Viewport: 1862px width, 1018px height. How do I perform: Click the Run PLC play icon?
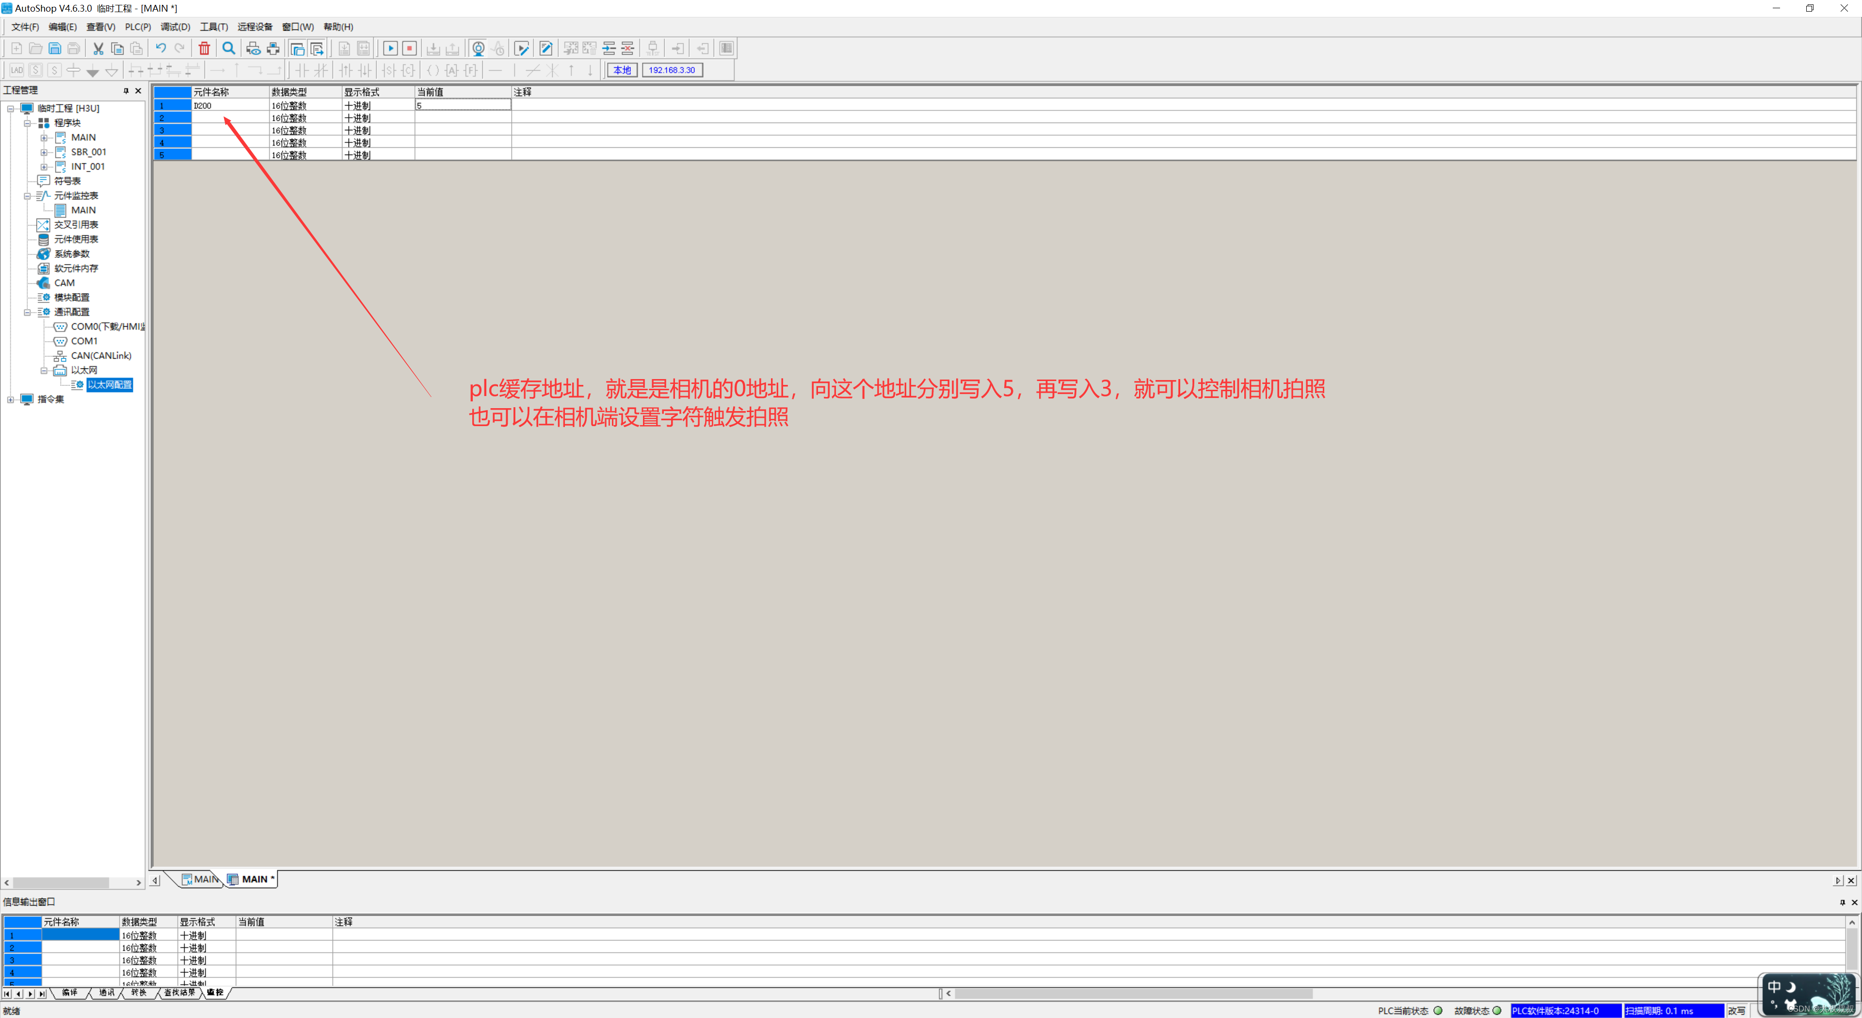390,48
